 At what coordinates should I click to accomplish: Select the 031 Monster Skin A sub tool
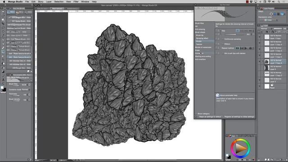point(19,61)
